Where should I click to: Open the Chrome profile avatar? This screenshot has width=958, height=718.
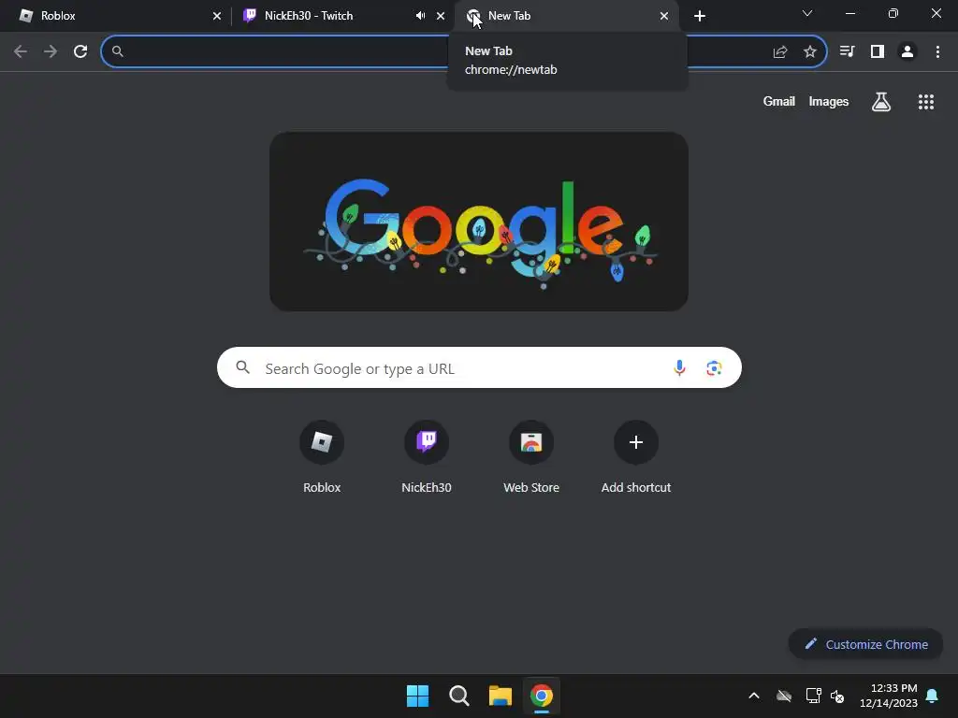pyautogui.click(x=907, y=52)
